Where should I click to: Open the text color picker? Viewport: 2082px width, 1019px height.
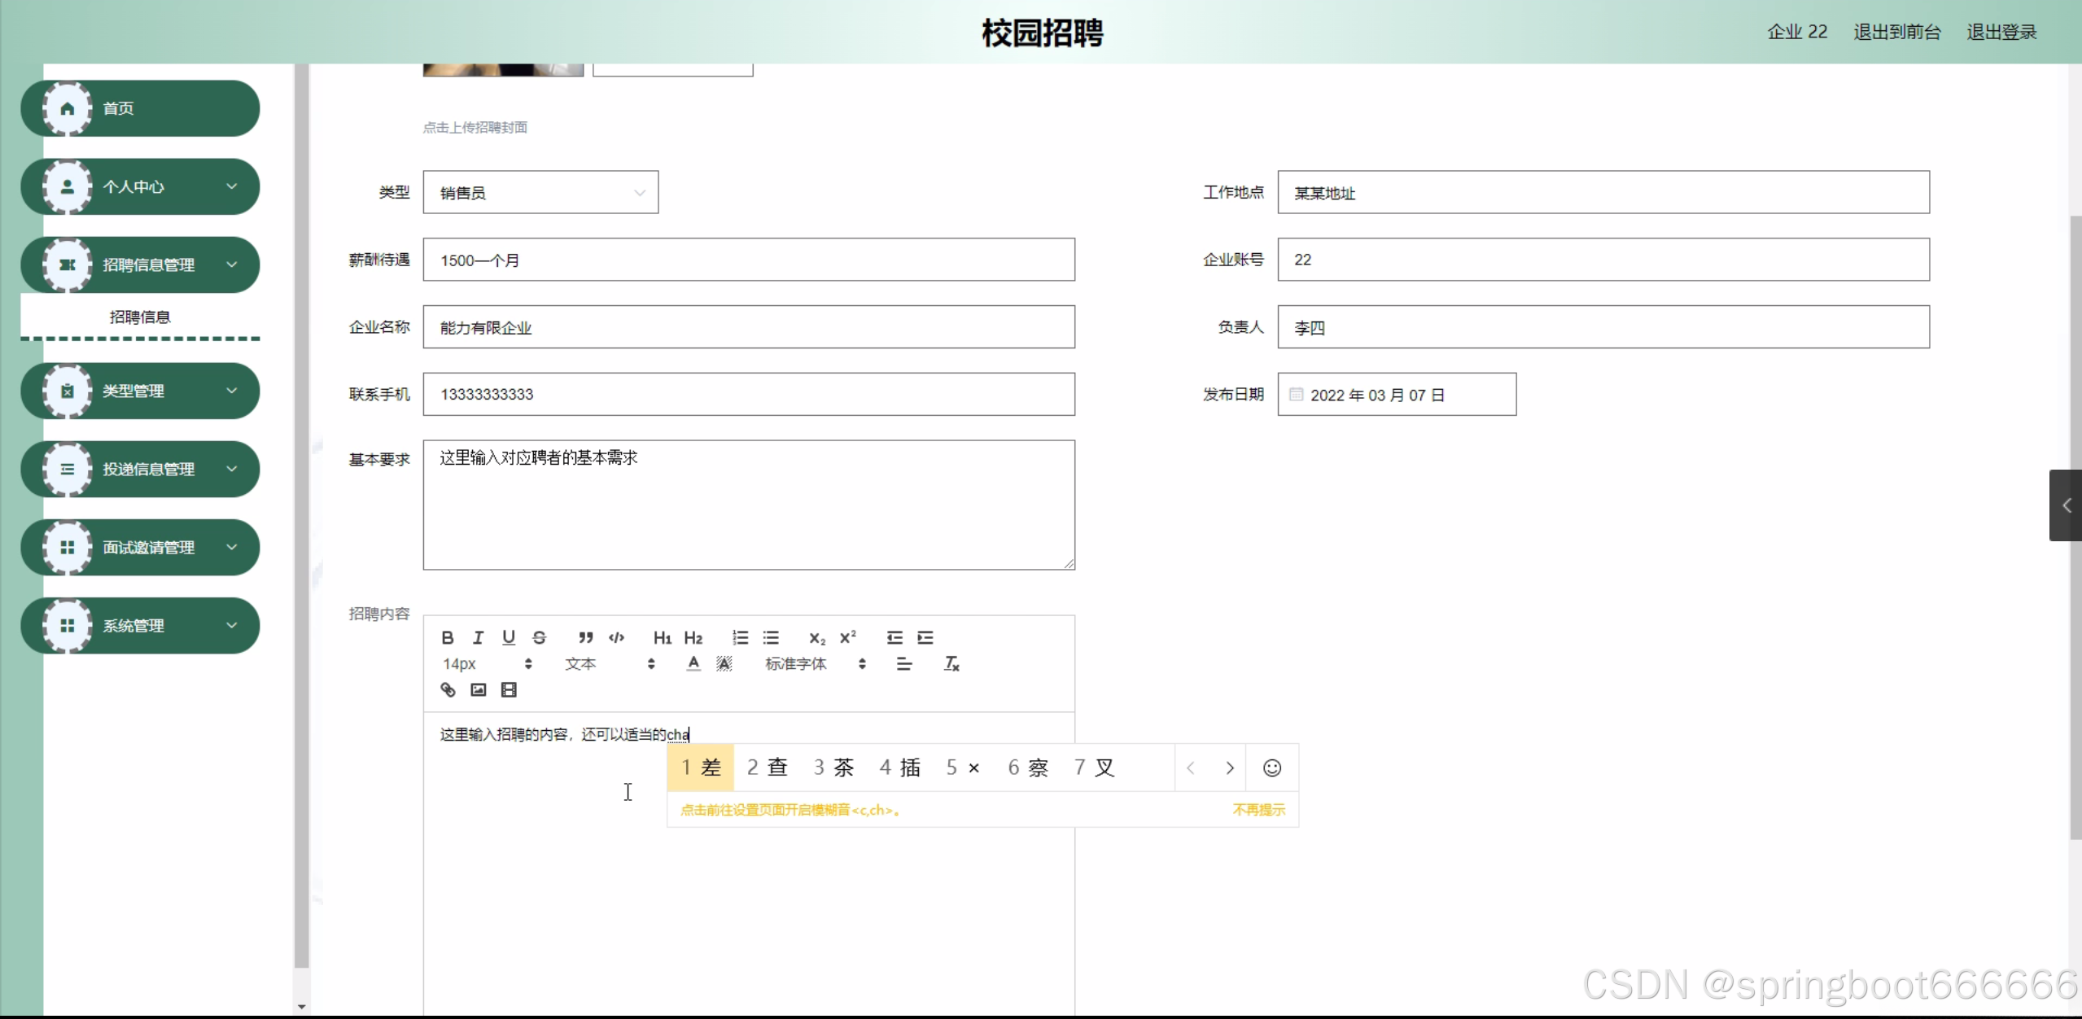693,664
